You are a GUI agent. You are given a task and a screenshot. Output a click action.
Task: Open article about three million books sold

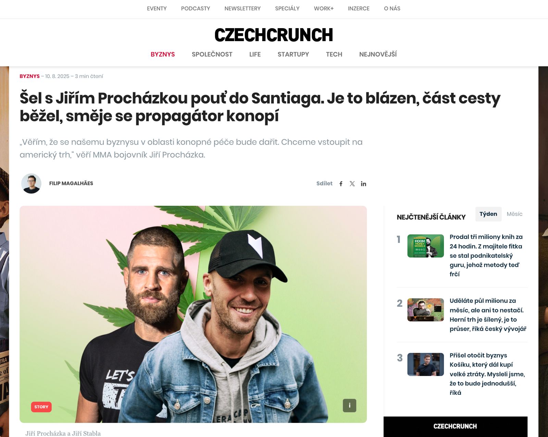pyautogui.click(x=486, y=256)
